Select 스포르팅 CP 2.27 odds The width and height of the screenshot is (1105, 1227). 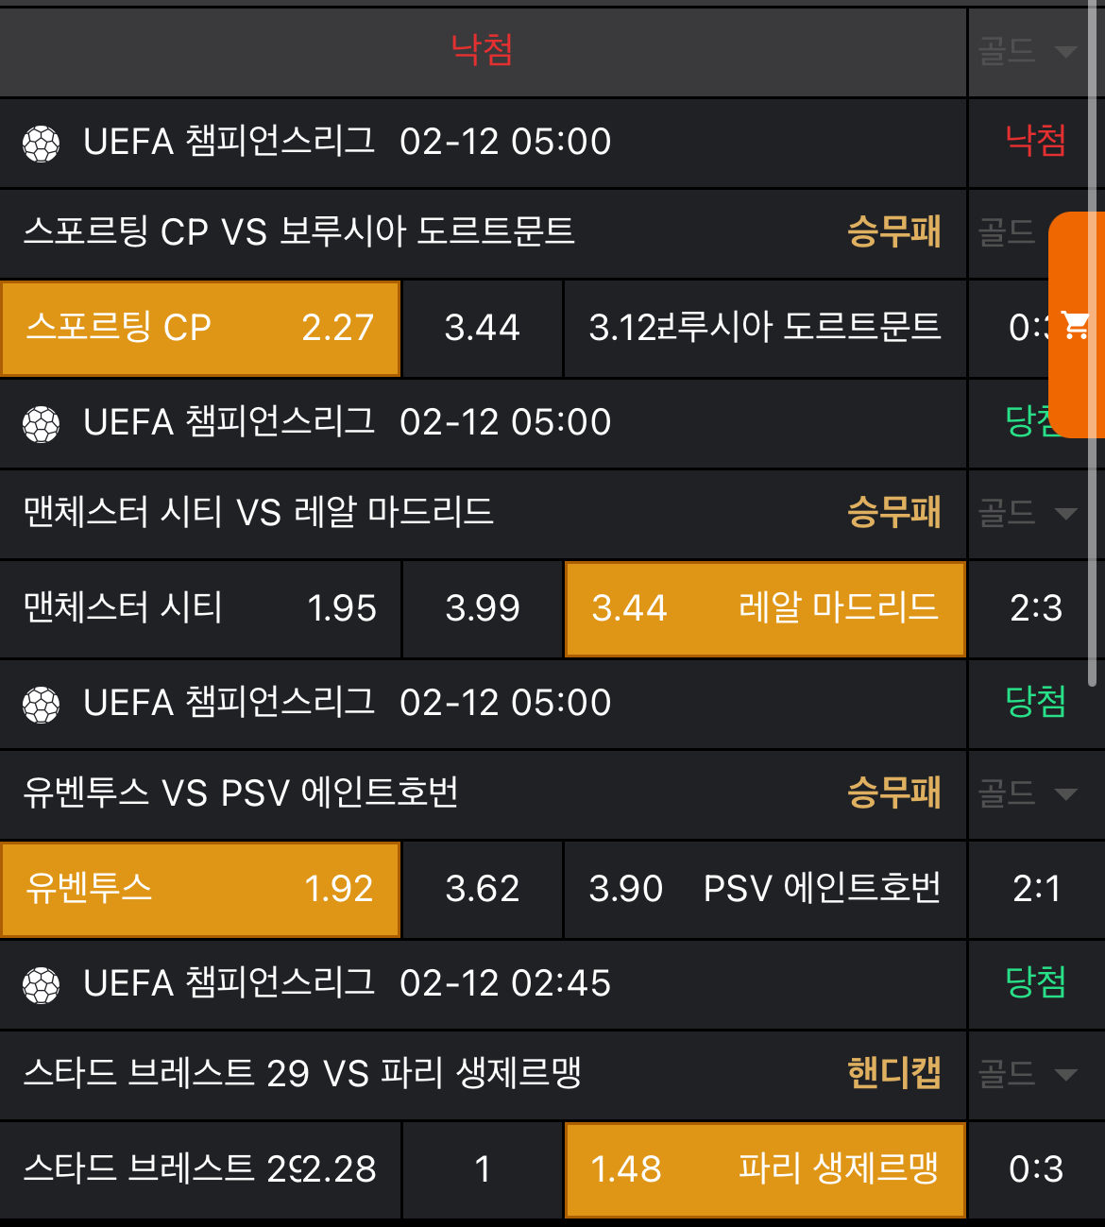pos(200,328)
